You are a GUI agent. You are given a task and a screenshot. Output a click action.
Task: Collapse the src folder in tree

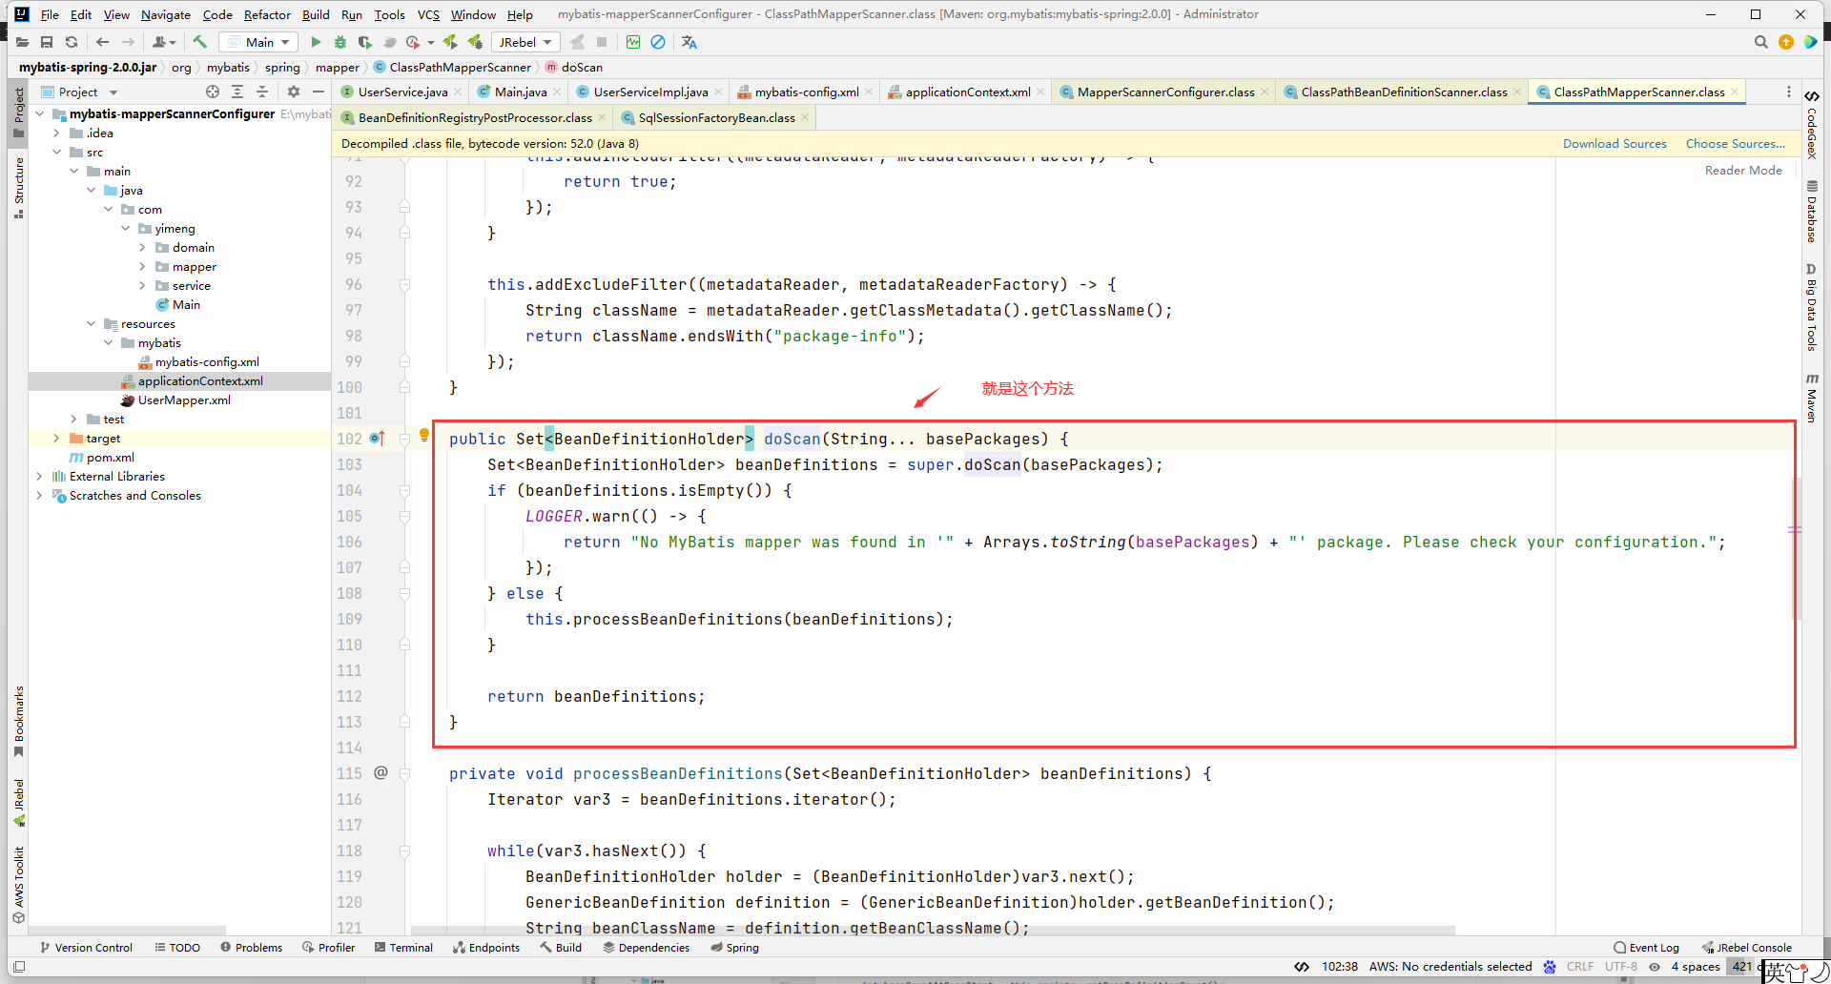pyautogui.click(x=57, y=153)
